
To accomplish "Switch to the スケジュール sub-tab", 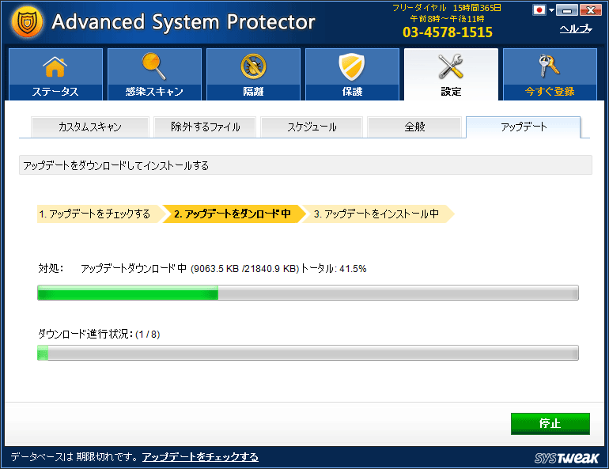I will (312, 127).
